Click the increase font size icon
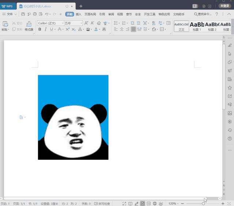The width and height of the screenshot is (234, 206). [86, 23]
